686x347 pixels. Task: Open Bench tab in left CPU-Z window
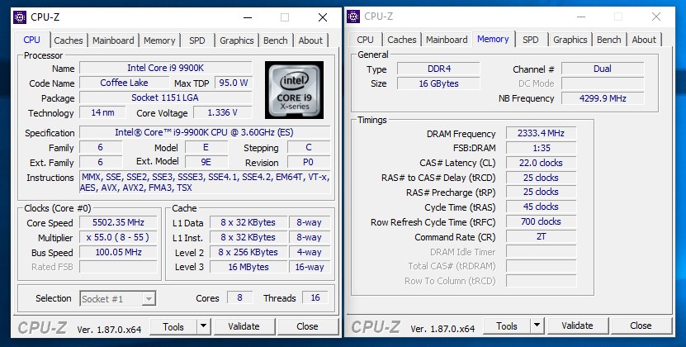point(276,40)
